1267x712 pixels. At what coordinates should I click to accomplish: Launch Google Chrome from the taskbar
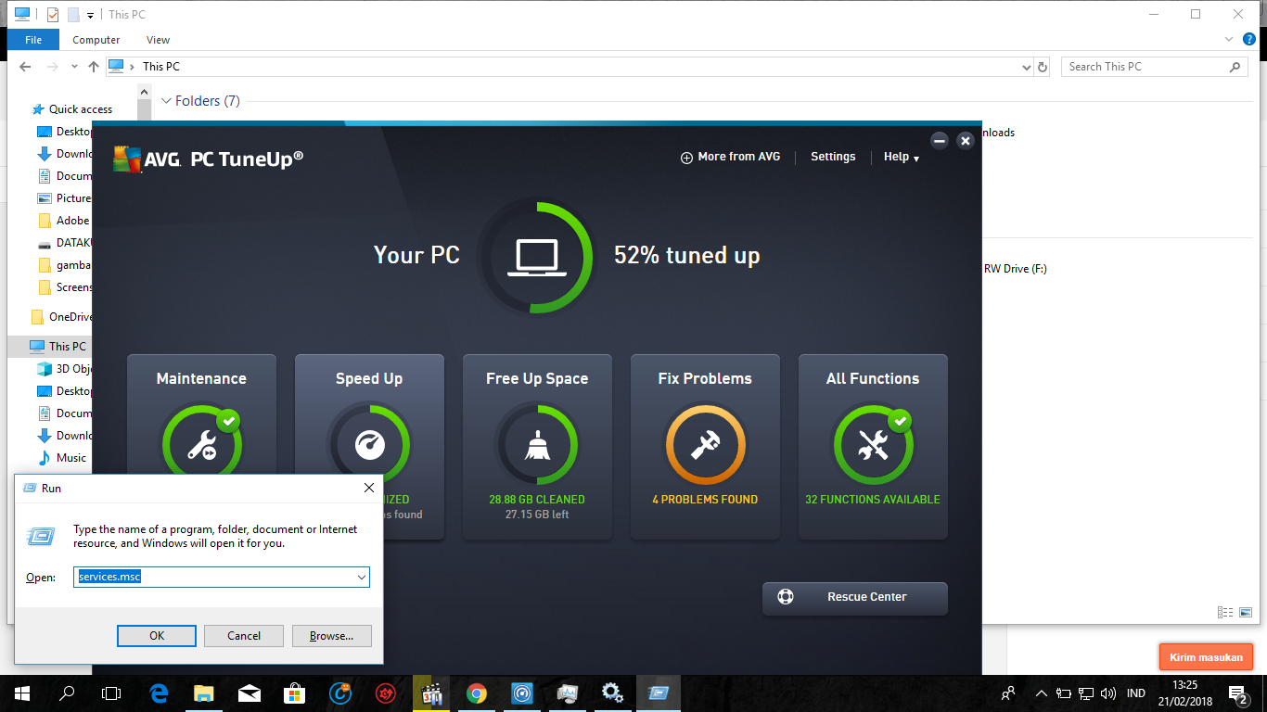tap(477, 693)
